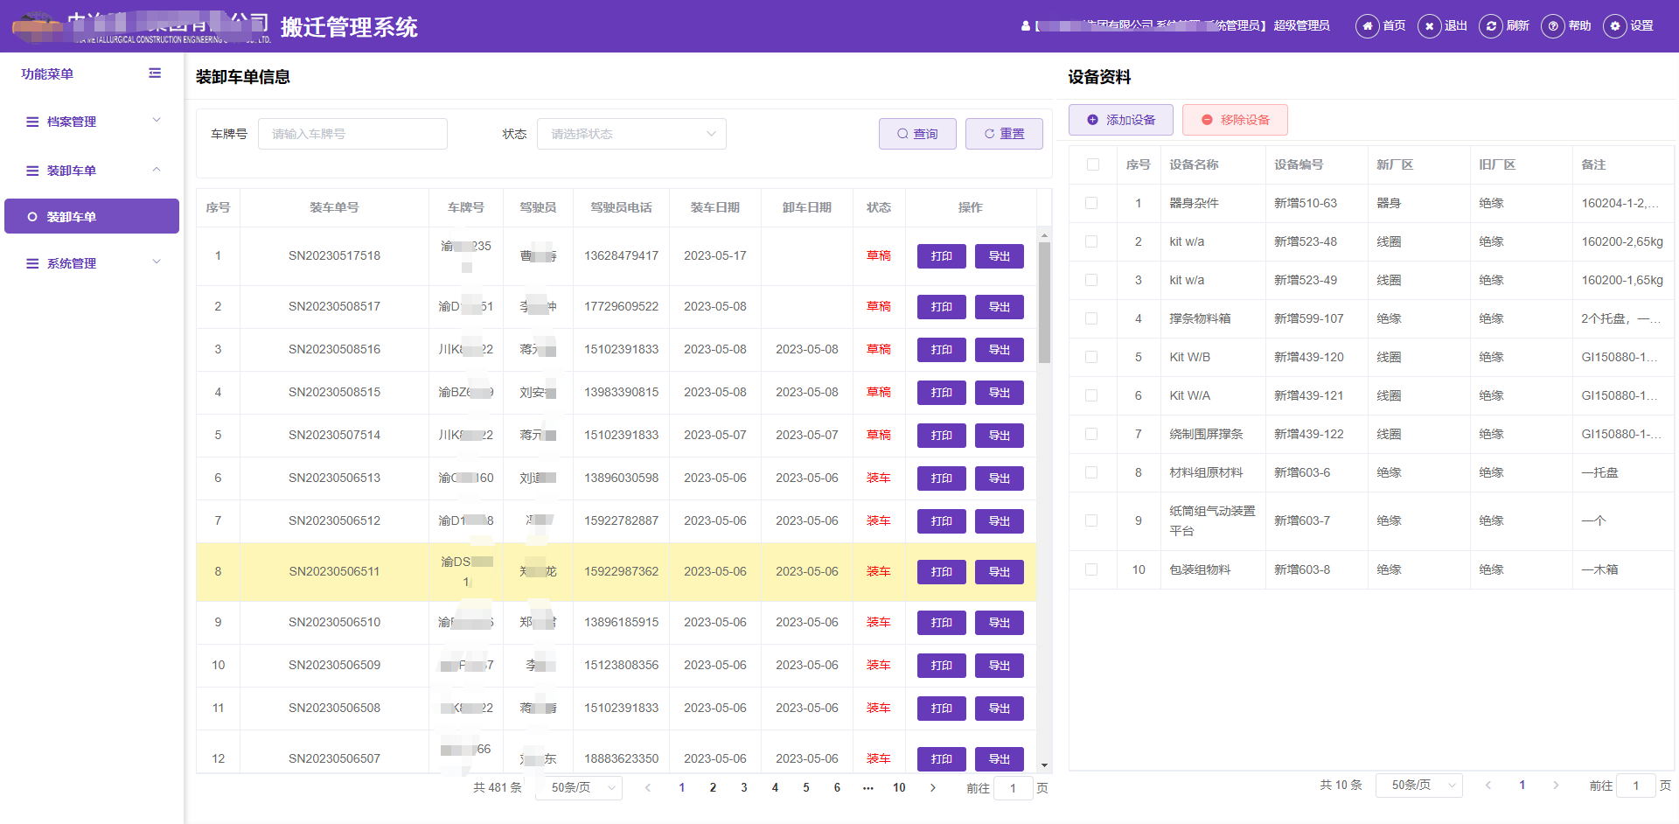Click the scrollbar up arrow of loading list
1679x824 pixels.
click(1044, 235)
